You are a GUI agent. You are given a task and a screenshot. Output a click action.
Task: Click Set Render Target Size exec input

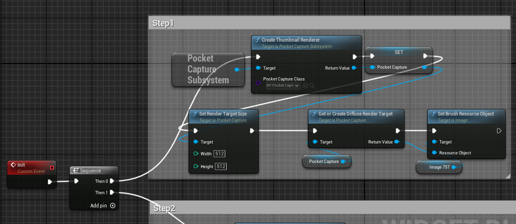[196, 131]
